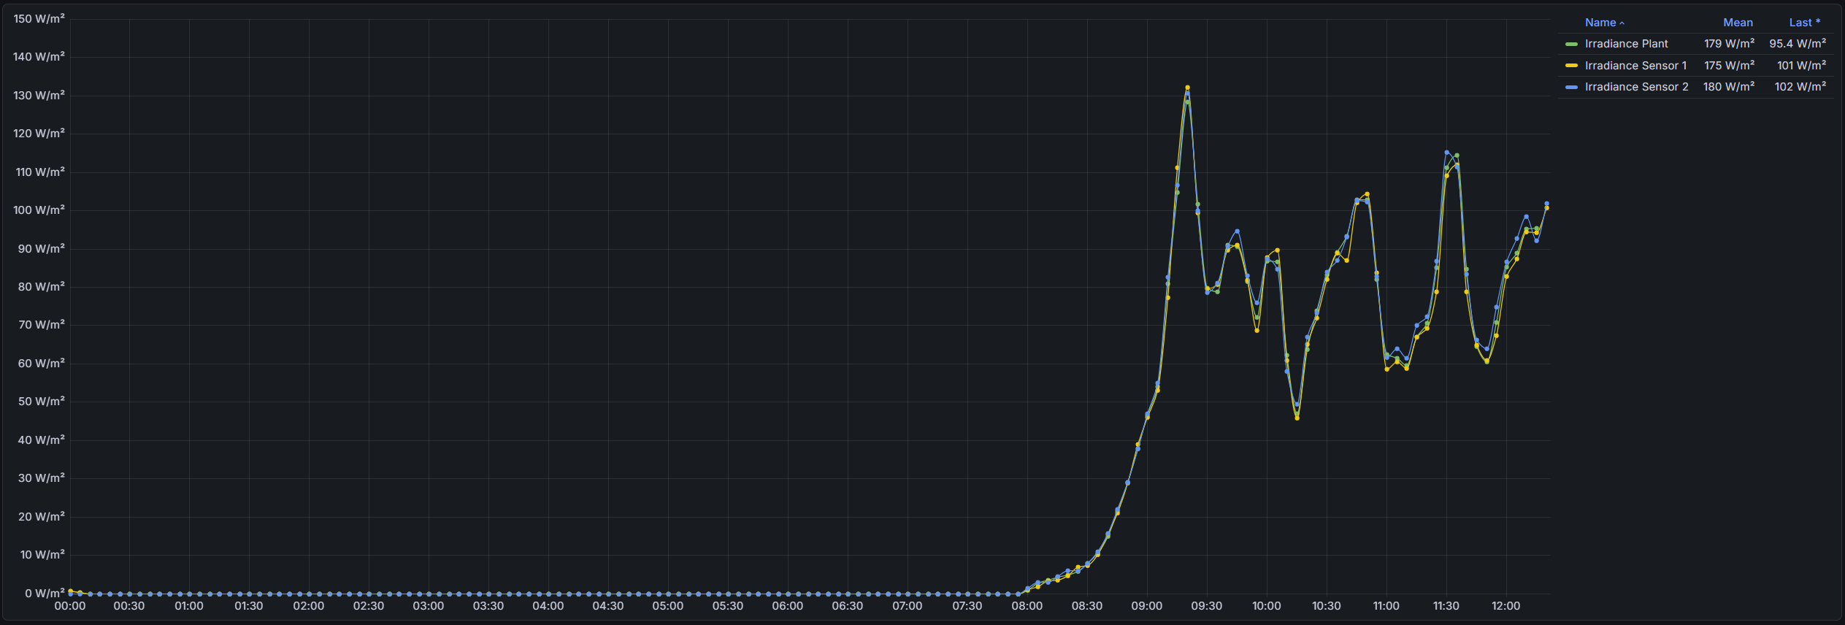Click the 02:30 x-axis time label
The height and width of the screenshot is (625, 1845).
tap(368, 606)
